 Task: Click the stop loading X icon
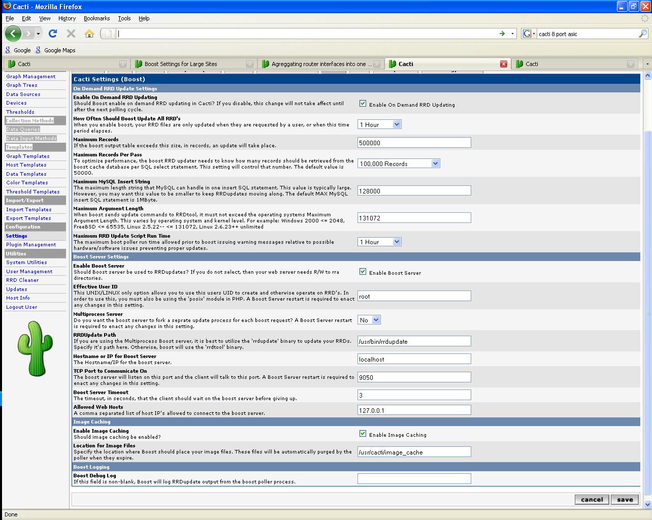pos(71,34)
